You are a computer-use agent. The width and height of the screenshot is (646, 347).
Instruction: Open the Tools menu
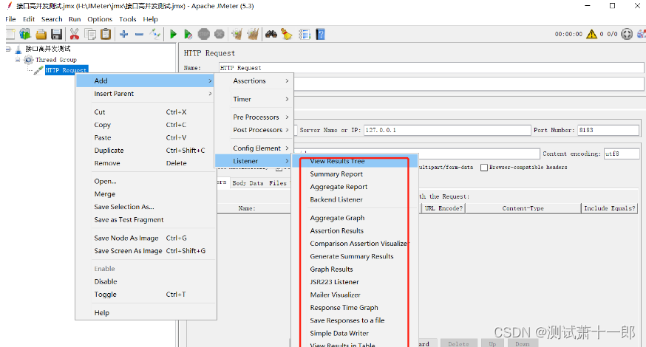[128, 19]
